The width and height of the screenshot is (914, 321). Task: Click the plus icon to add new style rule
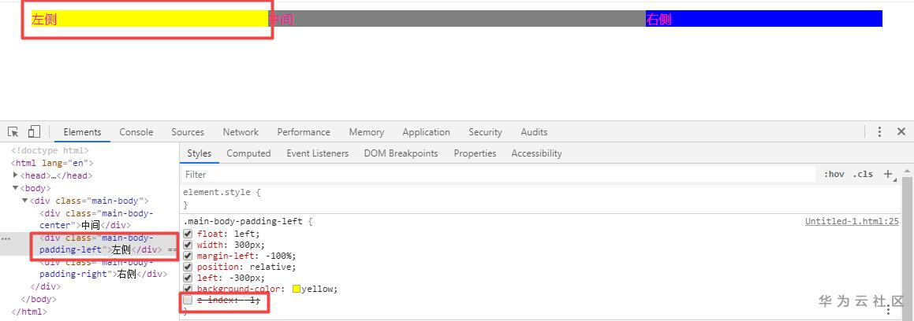coord(888,174)
